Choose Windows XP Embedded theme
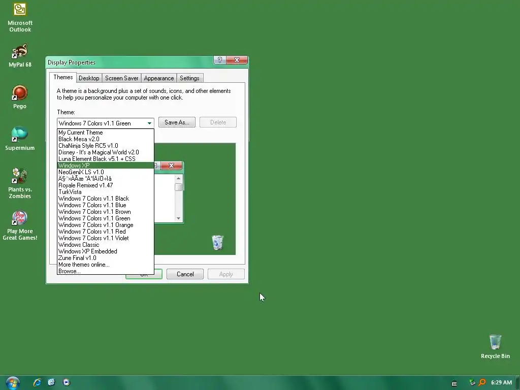The width and height of the screenshot is (520, 390). coord(106,251)
